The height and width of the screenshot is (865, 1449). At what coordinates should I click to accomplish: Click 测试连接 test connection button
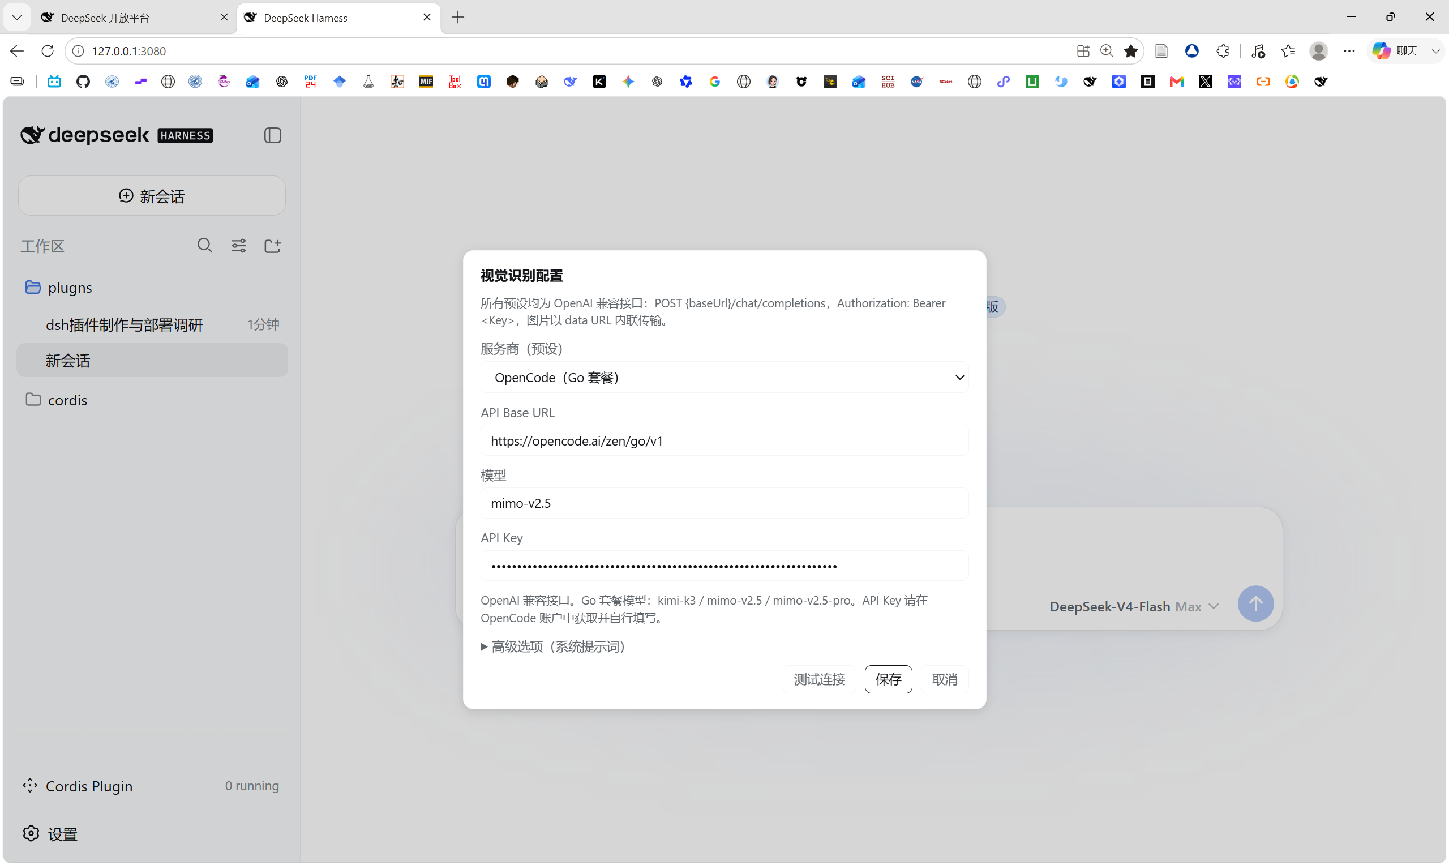pyautogui.click(x=819, y=679)
